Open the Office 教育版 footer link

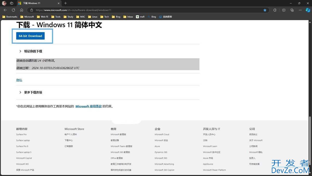pyautogui.click(x=117, y=158)
